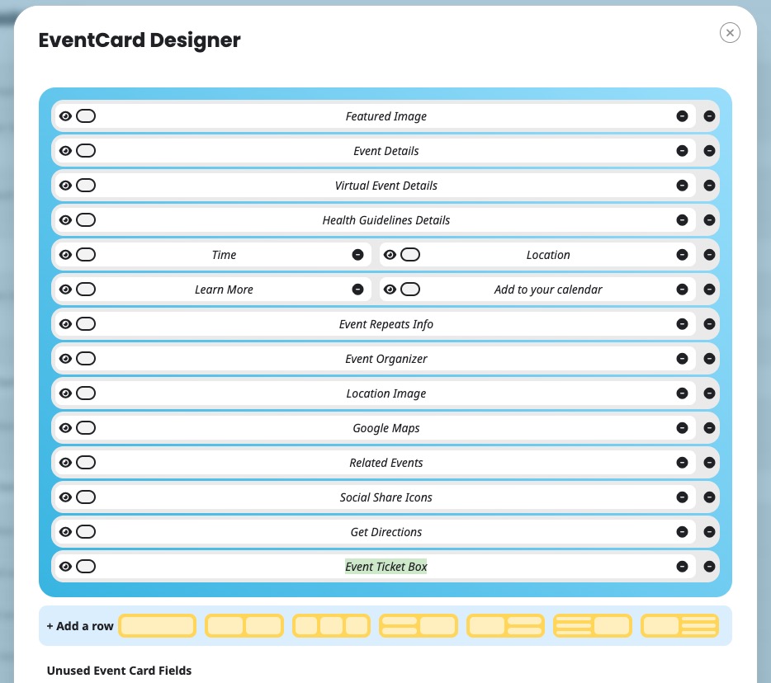Remove the Location field from its row
This screenshot has height=683, width=771.
[x=682, y=255]
